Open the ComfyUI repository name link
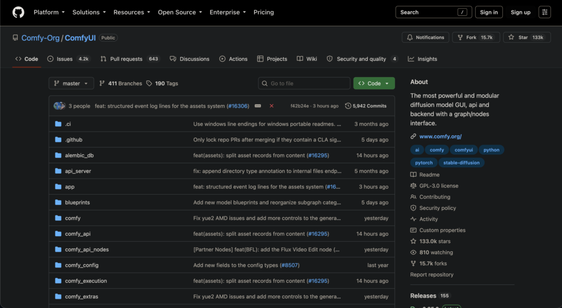 [80, 38]
